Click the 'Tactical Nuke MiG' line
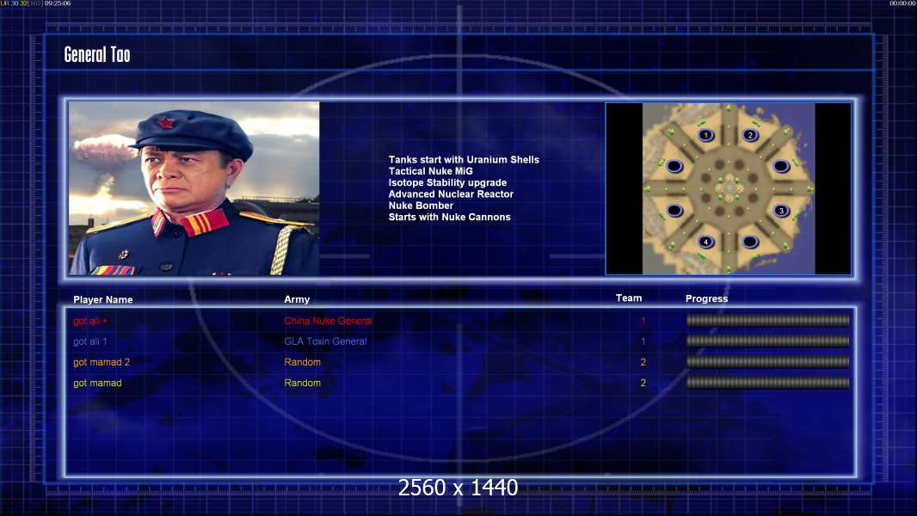The width and height of the screenshot is (917, 516). [x=430, y=171]
